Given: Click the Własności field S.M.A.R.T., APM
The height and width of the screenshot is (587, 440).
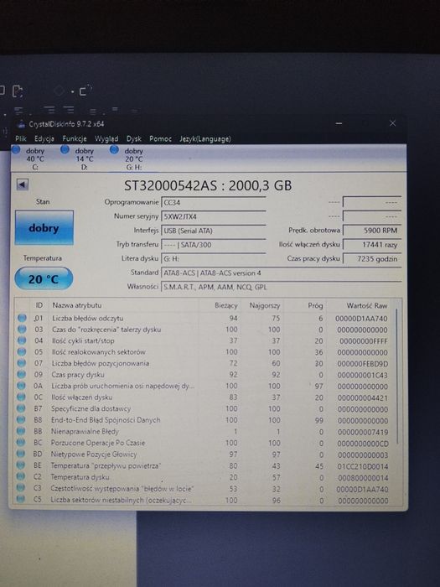Looking at the screenshot, I should [x=281, y=287].
